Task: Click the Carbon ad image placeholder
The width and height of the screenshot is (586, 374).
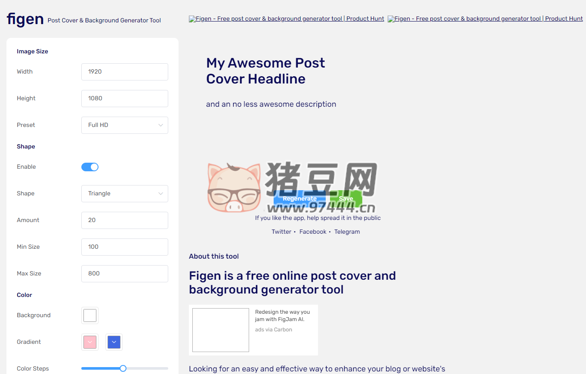Action: pyautogui.click(x=221, y=330)
